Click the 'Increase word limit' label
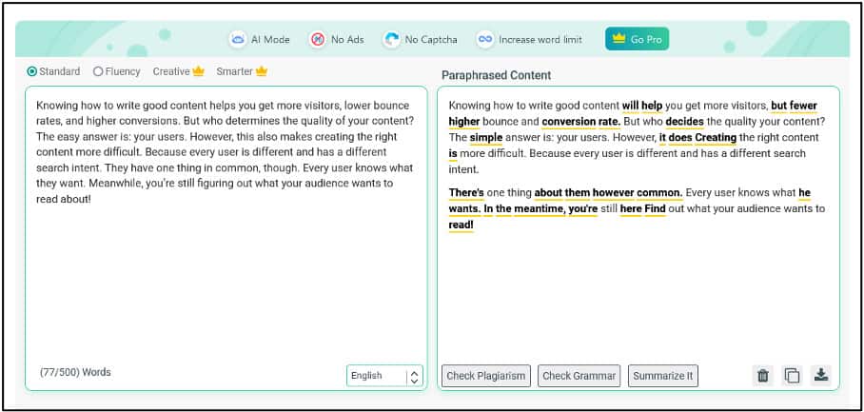The image size is (864, 412). pyautogui.click(x=540, y=40)
